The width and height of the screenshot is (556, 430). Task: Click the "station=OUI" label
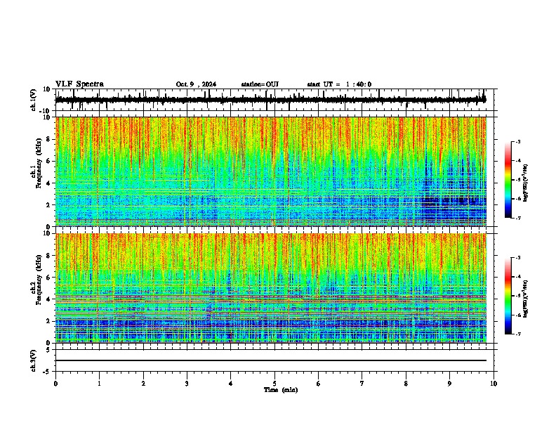[260, 84]
